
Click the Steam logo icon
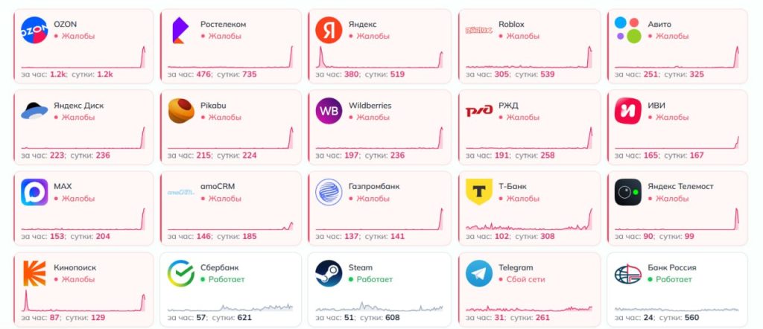tap(329, 273)
